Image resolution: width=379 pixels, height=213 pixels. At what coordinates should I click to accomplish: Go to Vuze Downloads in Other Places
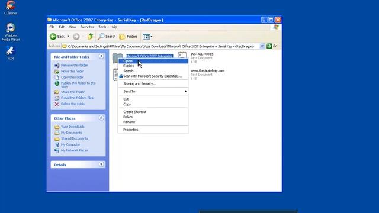pyautogui.click(x=72, y=127)
